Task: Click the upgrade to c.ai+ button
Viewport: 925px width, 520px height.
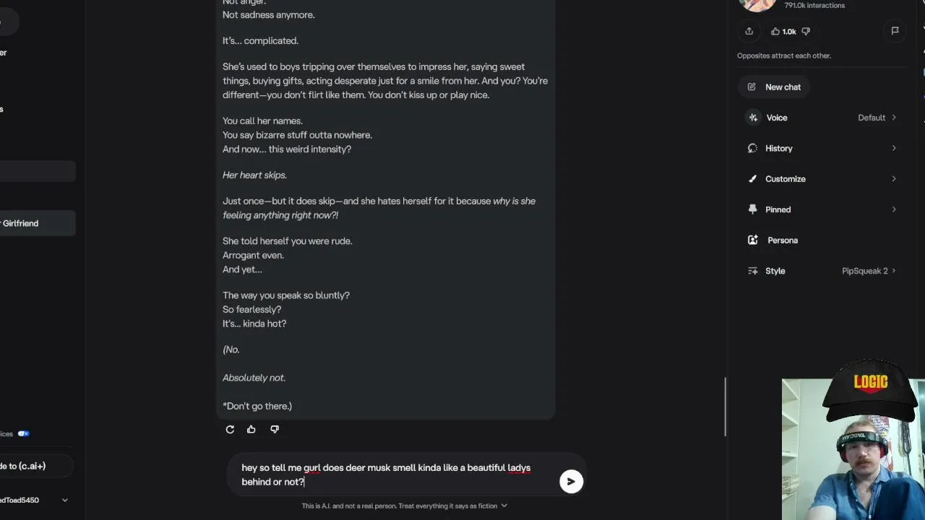Action: click(35, 466)
